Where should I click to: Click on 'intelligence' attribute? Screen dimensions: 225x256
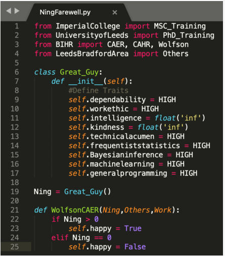(116, 118)
